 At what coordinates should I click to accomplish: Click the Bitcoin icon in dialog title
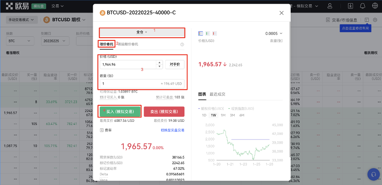click(102, 13)
